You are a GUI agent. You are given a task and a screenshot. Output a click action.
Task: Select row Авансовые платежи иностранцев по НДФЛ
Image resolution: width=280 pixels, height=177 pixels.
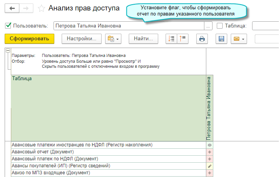[x=109, y=145]
